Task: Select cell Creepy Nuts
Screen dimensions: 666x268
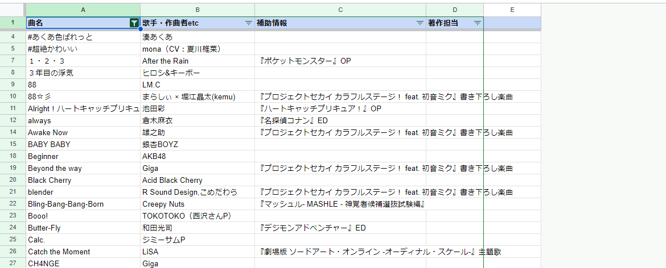Action: [198, 204]
